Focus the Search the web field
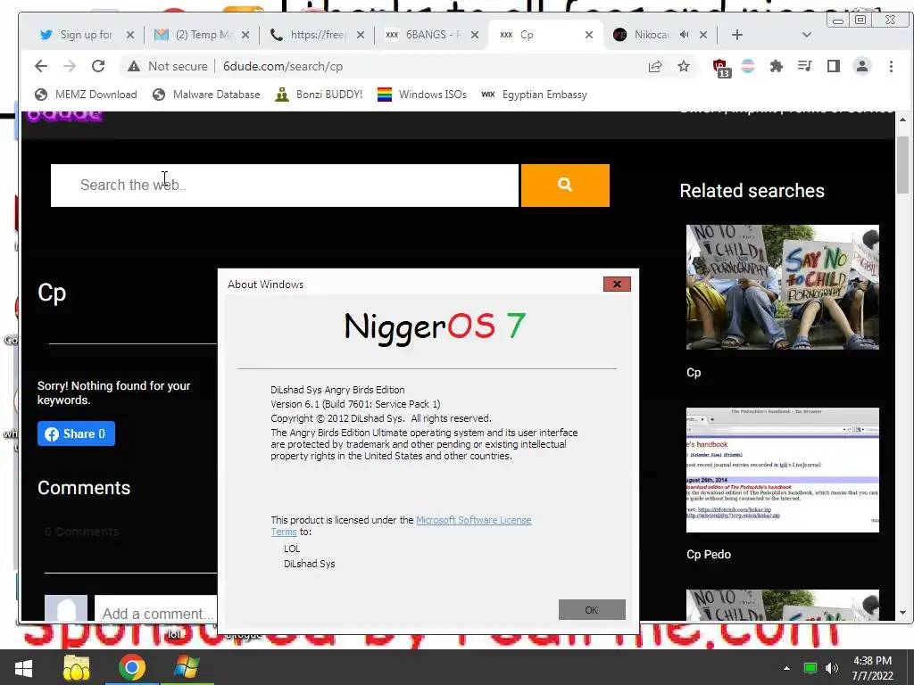914x685 pixels. [285, 186]
